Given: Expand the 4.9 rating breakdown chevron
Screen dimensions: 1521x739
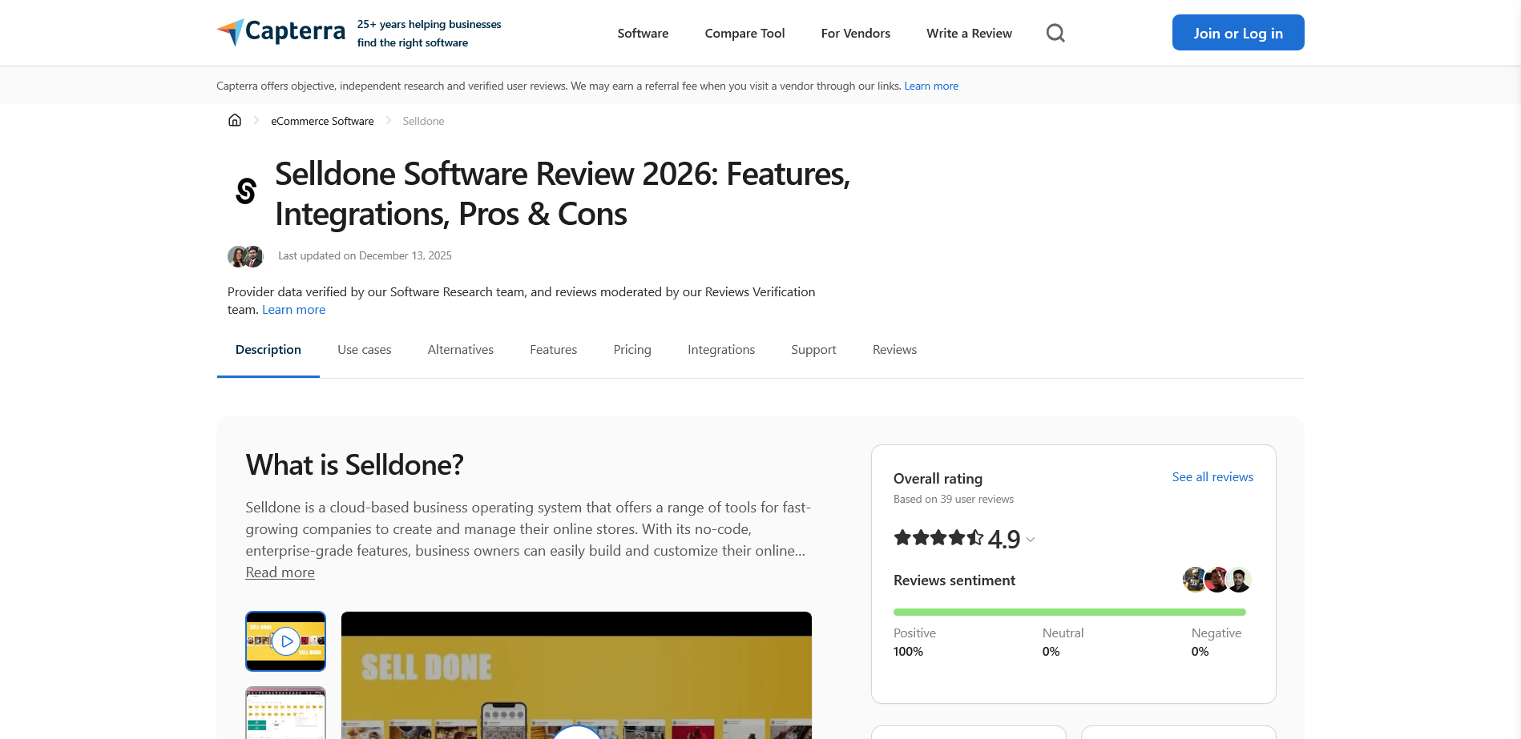Looking at the screenshot, I should pyautogui.click(x=1031, y=540).
